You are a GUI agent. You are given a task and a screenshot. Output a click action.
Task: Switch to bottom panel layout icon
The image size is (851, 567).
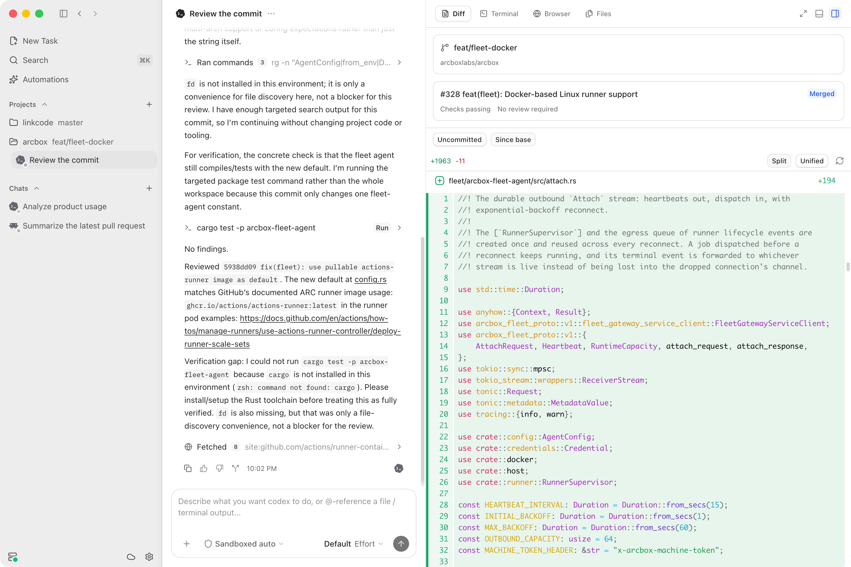pos(819,14)
